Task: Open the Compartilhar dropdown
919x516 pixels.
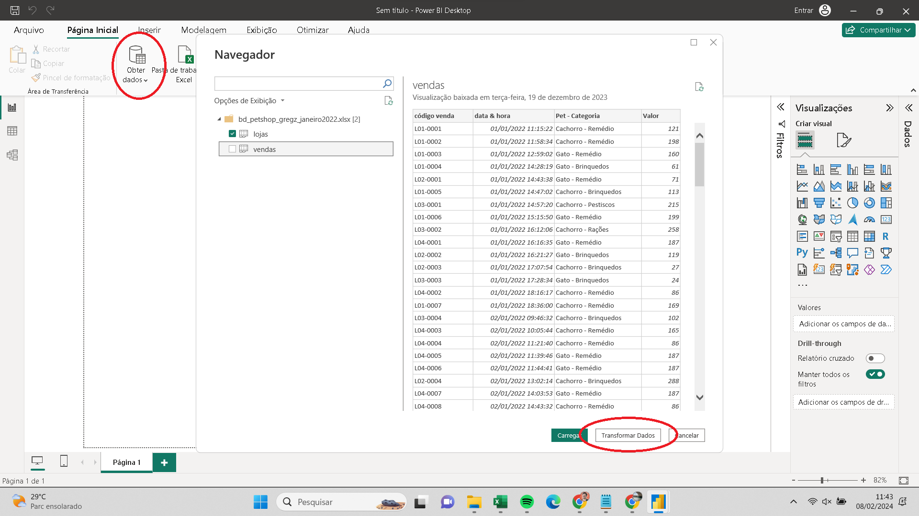Action: coord(879,30)
